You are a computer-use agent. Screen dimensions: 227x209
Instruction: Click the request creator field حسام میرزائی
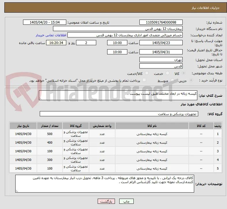coord(125,35)
